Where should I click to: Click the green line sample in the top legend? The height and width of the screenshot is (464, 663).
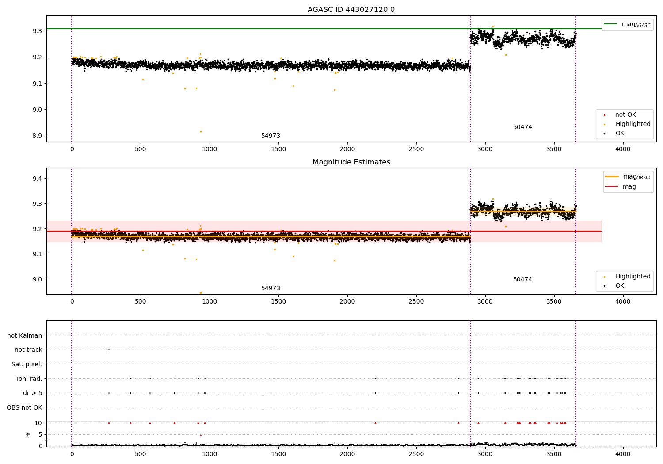(x=610, y=24)
